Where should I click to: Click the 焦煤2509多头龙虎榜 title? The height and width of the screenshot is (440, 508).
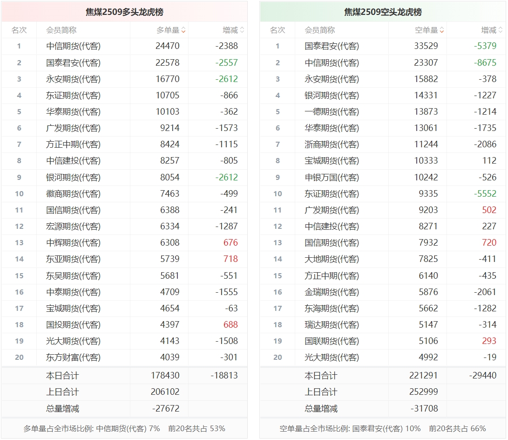click(124, 12)
